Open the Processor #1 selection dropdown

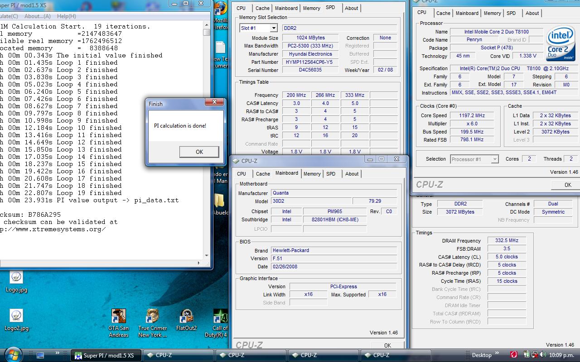click(495, 159)
